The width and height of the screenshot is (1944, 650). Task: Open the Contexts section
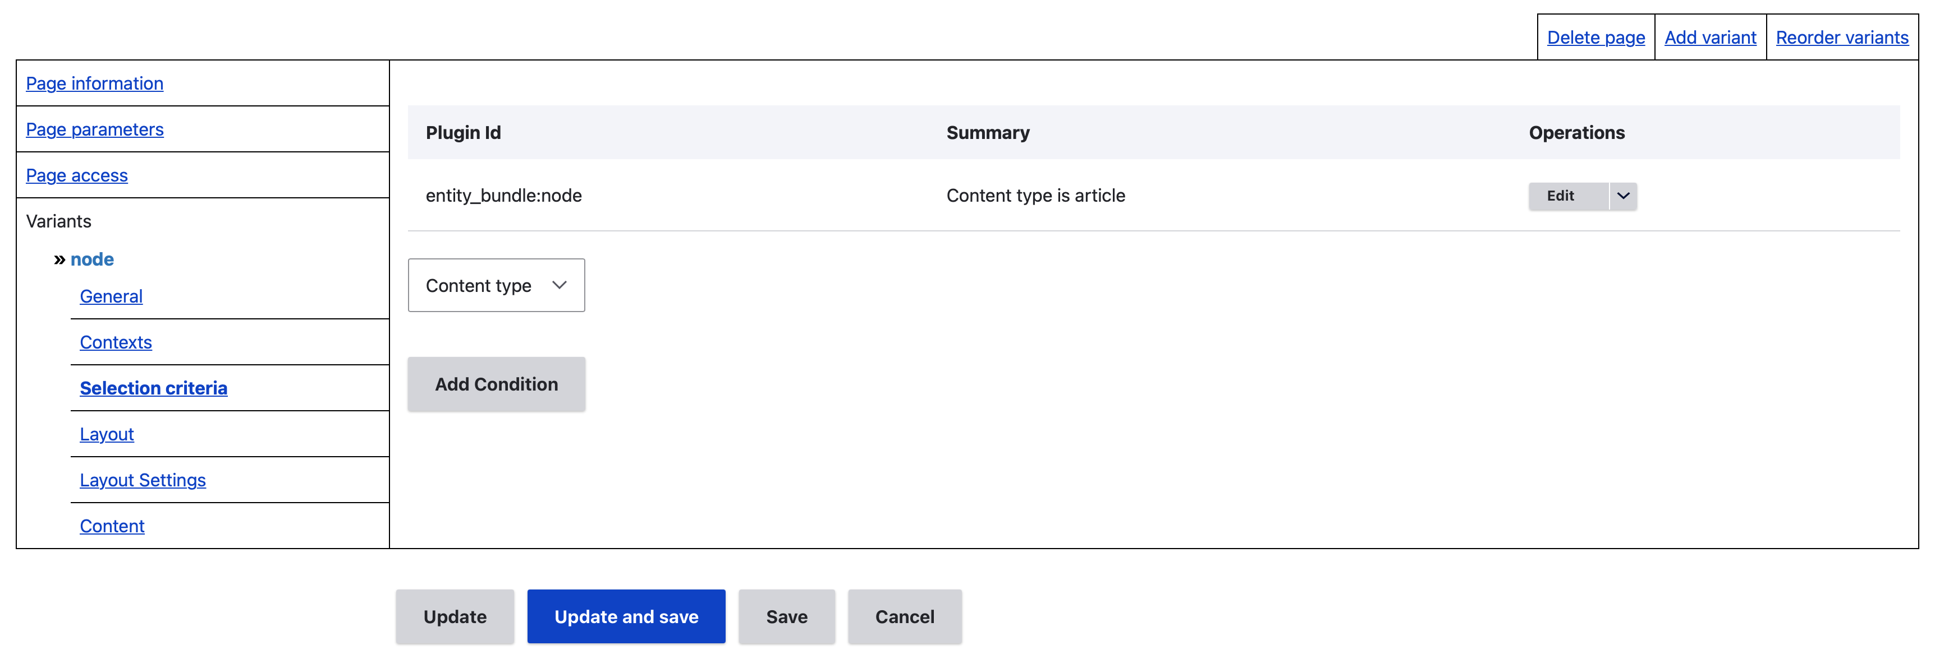(x=116, y=342)
